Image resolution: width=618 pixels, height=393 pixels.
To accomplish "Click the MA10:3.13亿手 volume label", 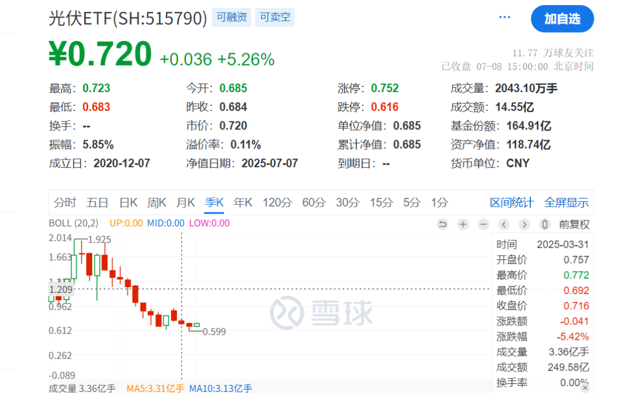I will pyautogui.click(x=220, y=388).
